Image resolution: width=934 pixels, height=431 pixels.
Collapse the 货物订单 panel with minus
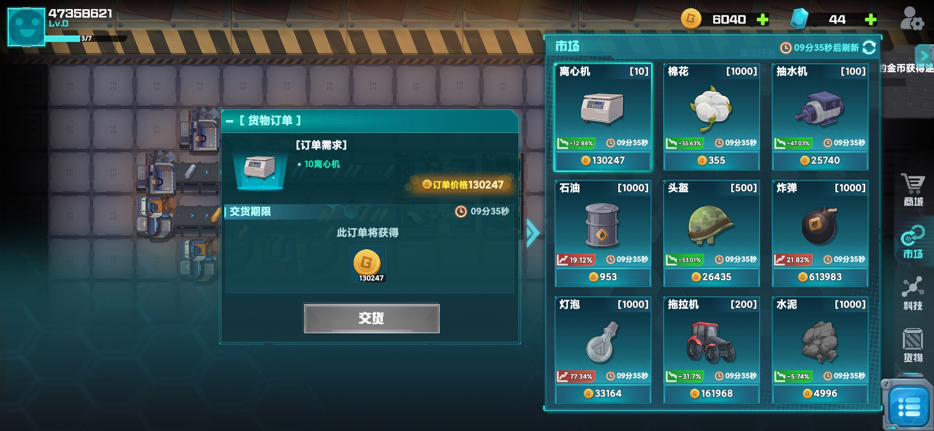point(230,121)
